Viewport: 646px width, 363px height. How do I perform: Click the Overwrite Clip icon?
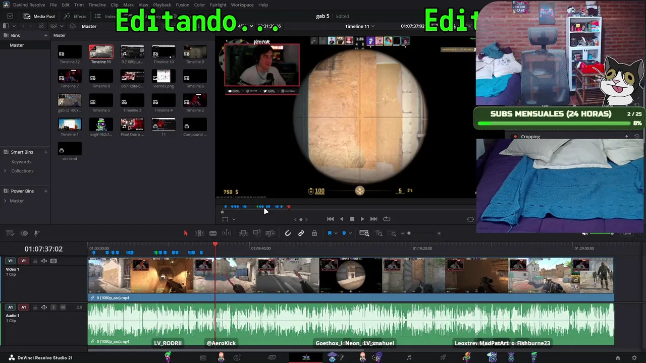[257, 233]
